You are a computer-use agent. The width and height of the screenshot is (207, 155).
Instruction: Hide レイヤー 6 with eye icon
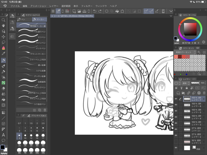(x=176, y=105)
